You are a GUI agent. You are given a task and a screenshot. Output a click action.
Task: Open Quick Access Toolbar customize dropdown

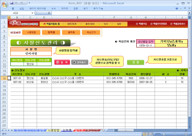pos(30,3)
